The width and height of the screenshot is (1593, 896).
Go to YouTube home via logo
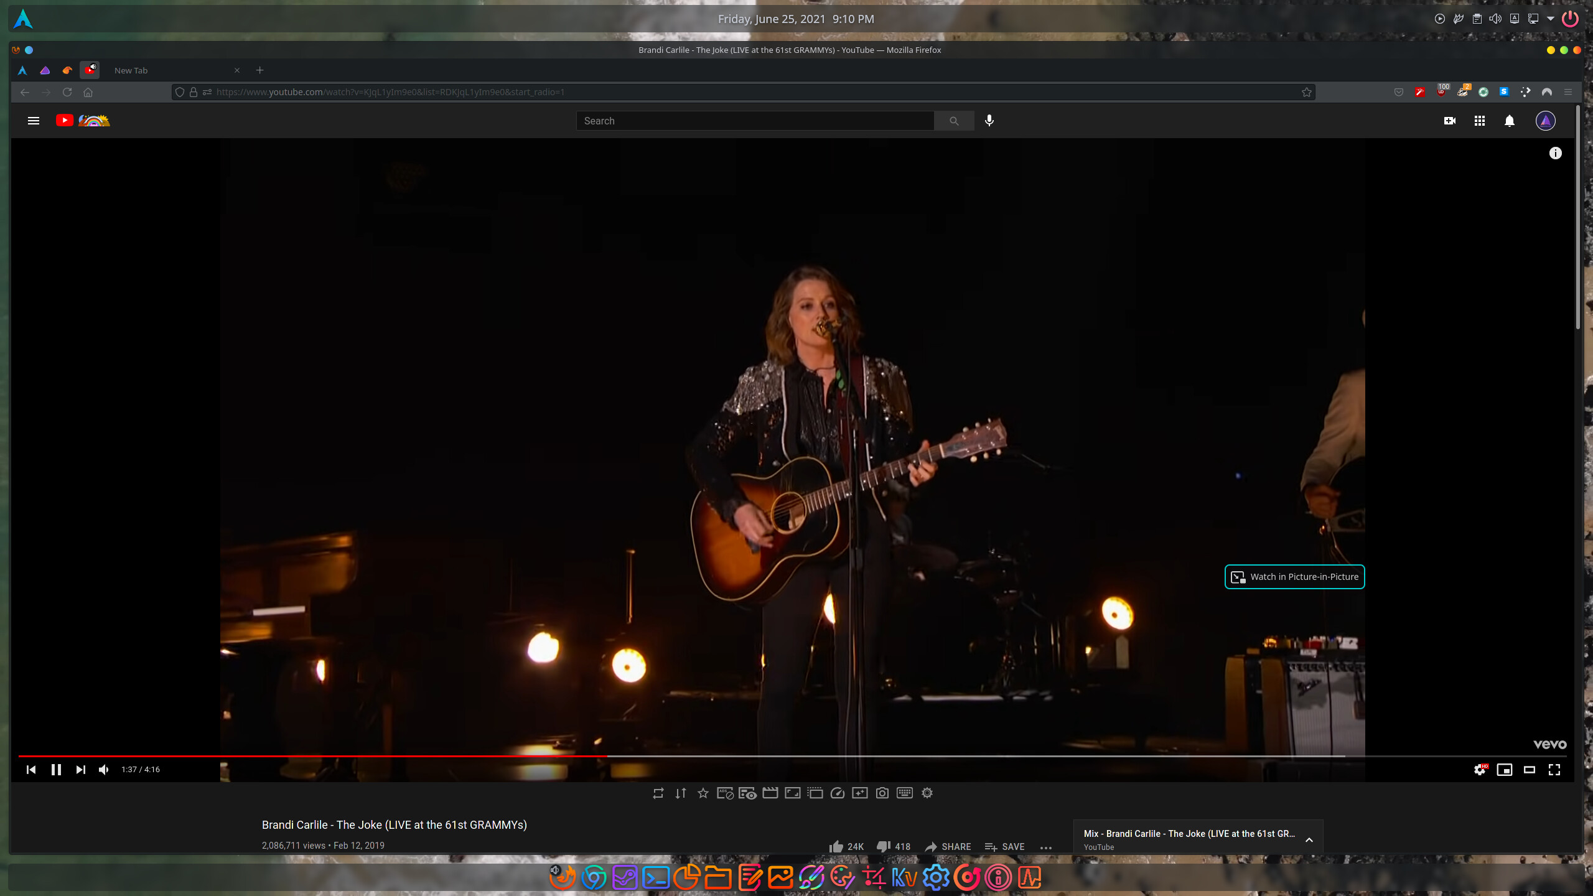tap(83, 121)
